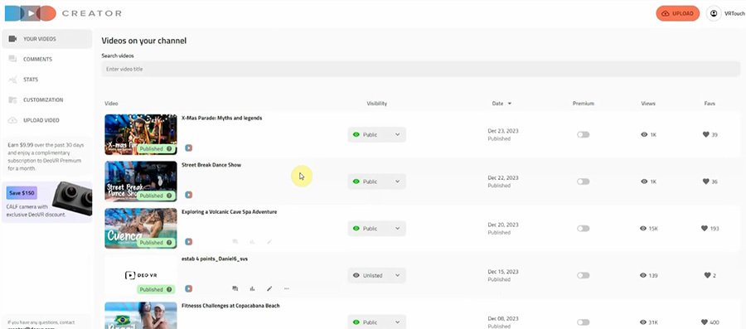Toggle Premium switch for X-Mas Parade

(x=584, y=134)
